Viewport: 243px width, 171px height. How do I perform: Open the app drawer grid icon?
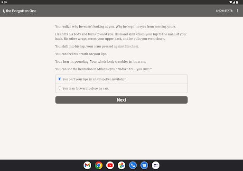156,165
